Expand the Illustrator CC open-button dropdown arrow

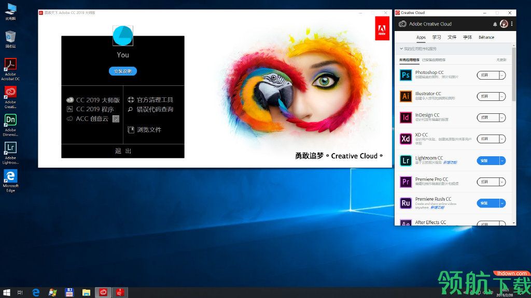(x=502, y=96)
